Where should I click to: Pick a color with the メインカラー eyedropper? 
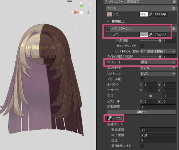coord(151,14)
